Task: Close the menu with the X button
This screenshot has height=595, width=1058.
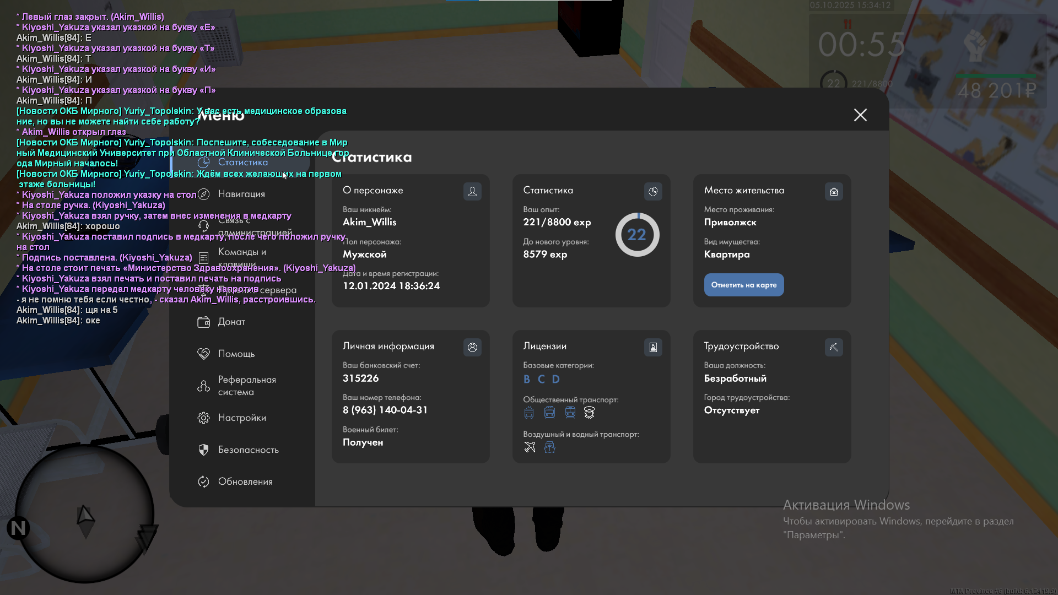Action: click(860, 115)
